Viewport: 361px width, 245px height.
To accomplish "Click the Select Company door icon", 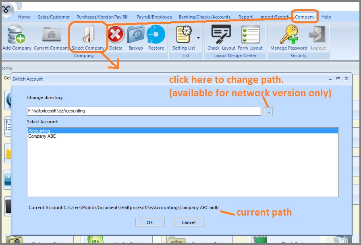I will (88, 35).
